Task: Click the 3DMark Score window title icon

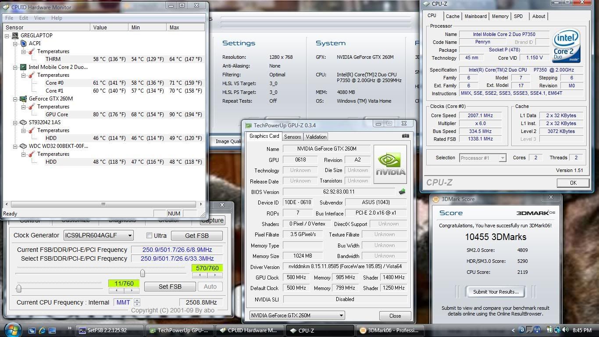Action: [x=436, y=199]
